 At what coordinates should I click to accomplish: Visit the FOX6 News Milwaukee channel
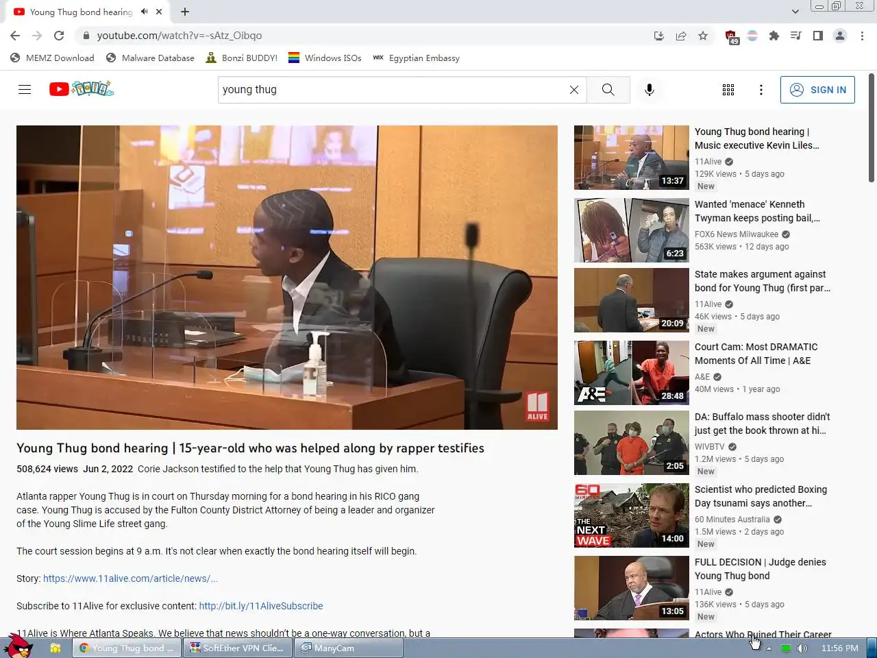click(737, 234)
